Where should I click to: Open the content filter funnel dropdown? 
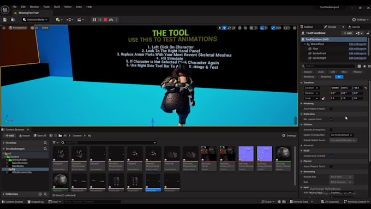click(x=55, y=142)
